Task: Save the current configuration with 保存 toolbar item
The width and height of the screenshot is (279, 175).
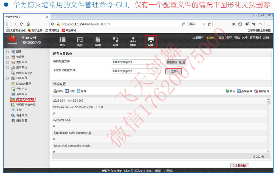Action: pos(81,91)
